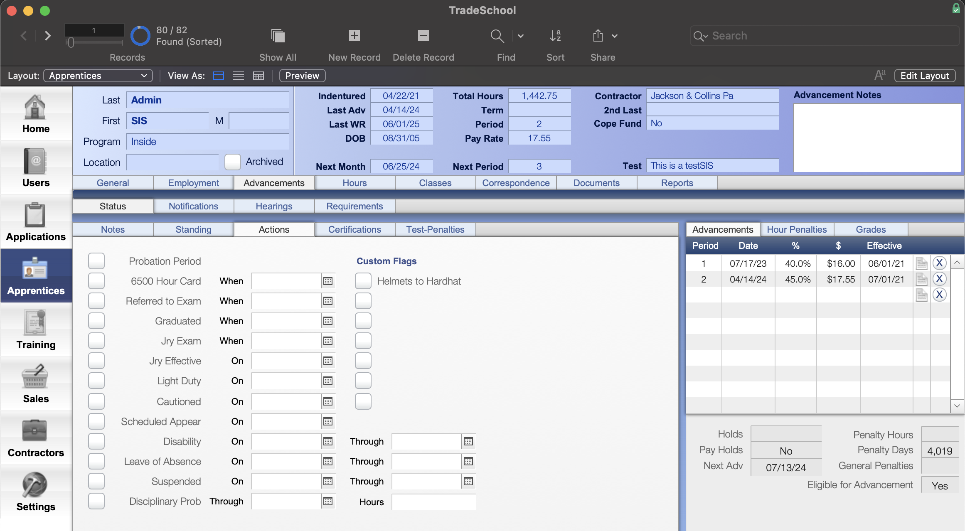Screen dimensions: 965x531
Task: Switch to the Classes tab
Action: pos(435,183)
